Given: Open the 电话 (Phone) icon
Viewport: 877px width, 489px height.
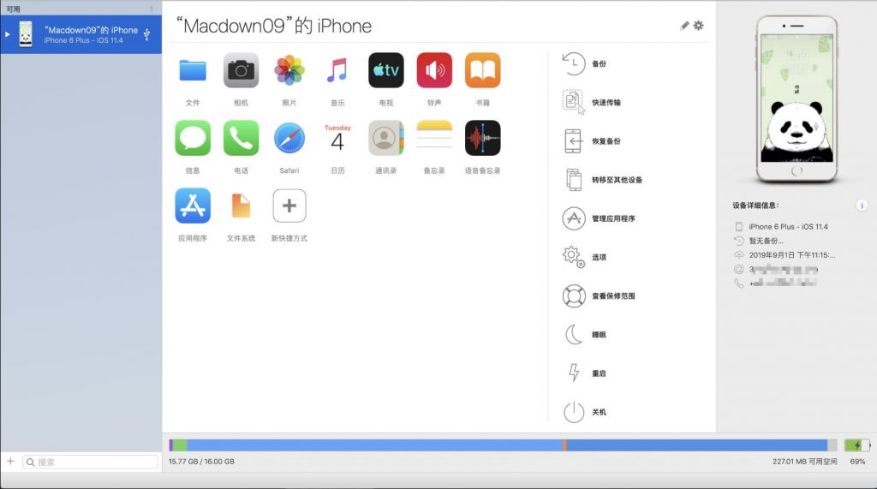Looking at the screenshot, I should (241, 138).
